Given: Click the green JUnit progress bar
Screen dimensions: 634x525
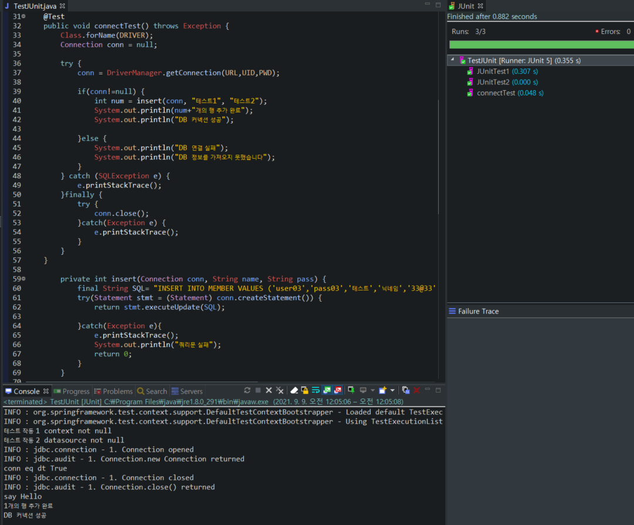Looking at the screenshot, I should 541,45.
